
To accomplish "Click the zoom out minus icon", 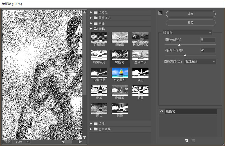I will (5, 142).
